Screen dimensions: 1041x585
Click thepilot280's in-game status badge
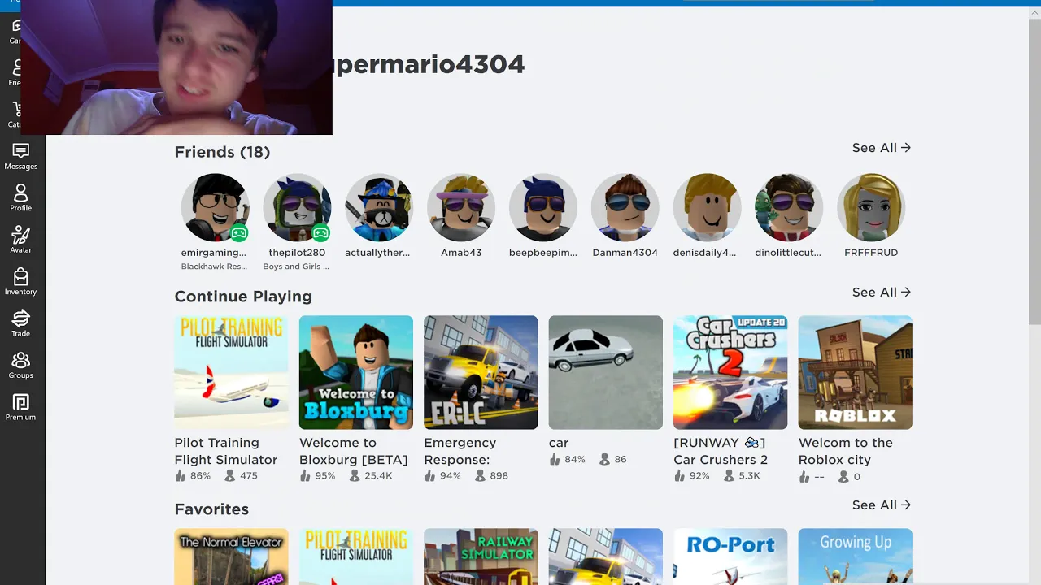[x=321, y=233]
